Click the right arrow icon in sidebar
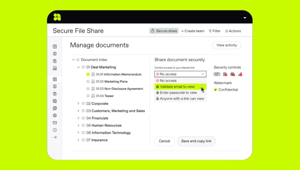This screenshot has height=170, width=300. (55, 137)
